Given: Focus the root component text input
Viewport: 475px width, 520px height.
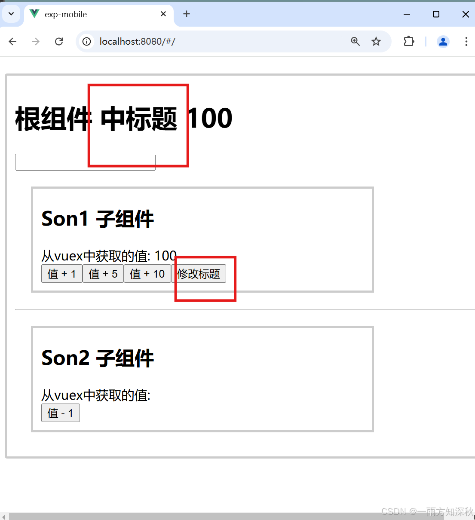Looking at the screenshot, I should tap(85, 162).
